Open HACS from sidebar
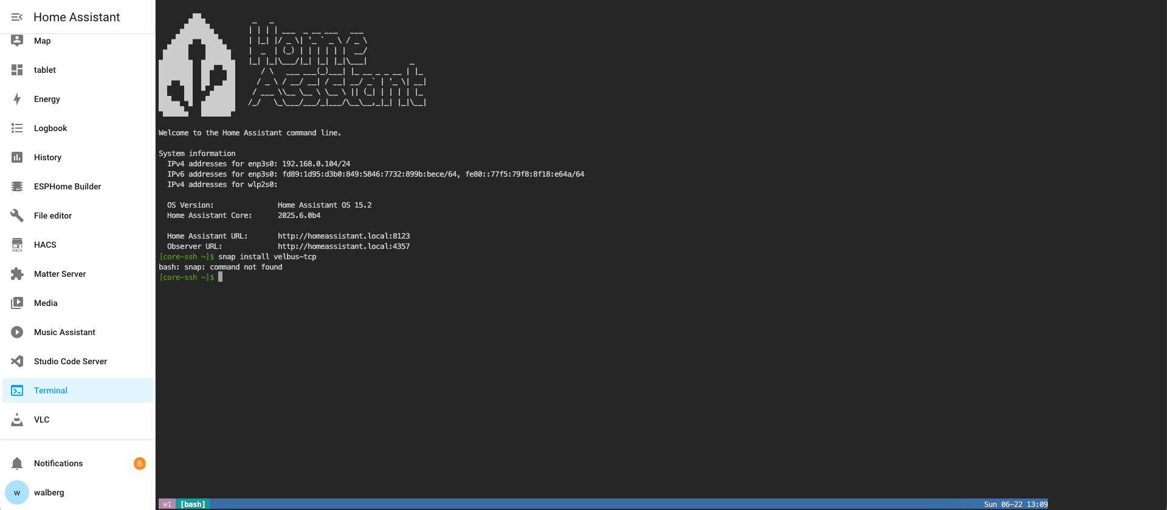The width and height of the screenshot is (1167, 510). [x=78, y=245]
